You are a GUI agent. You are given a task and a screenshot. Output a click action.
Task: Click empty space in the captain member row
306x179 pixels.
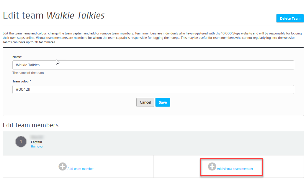(x=177, y=143)
